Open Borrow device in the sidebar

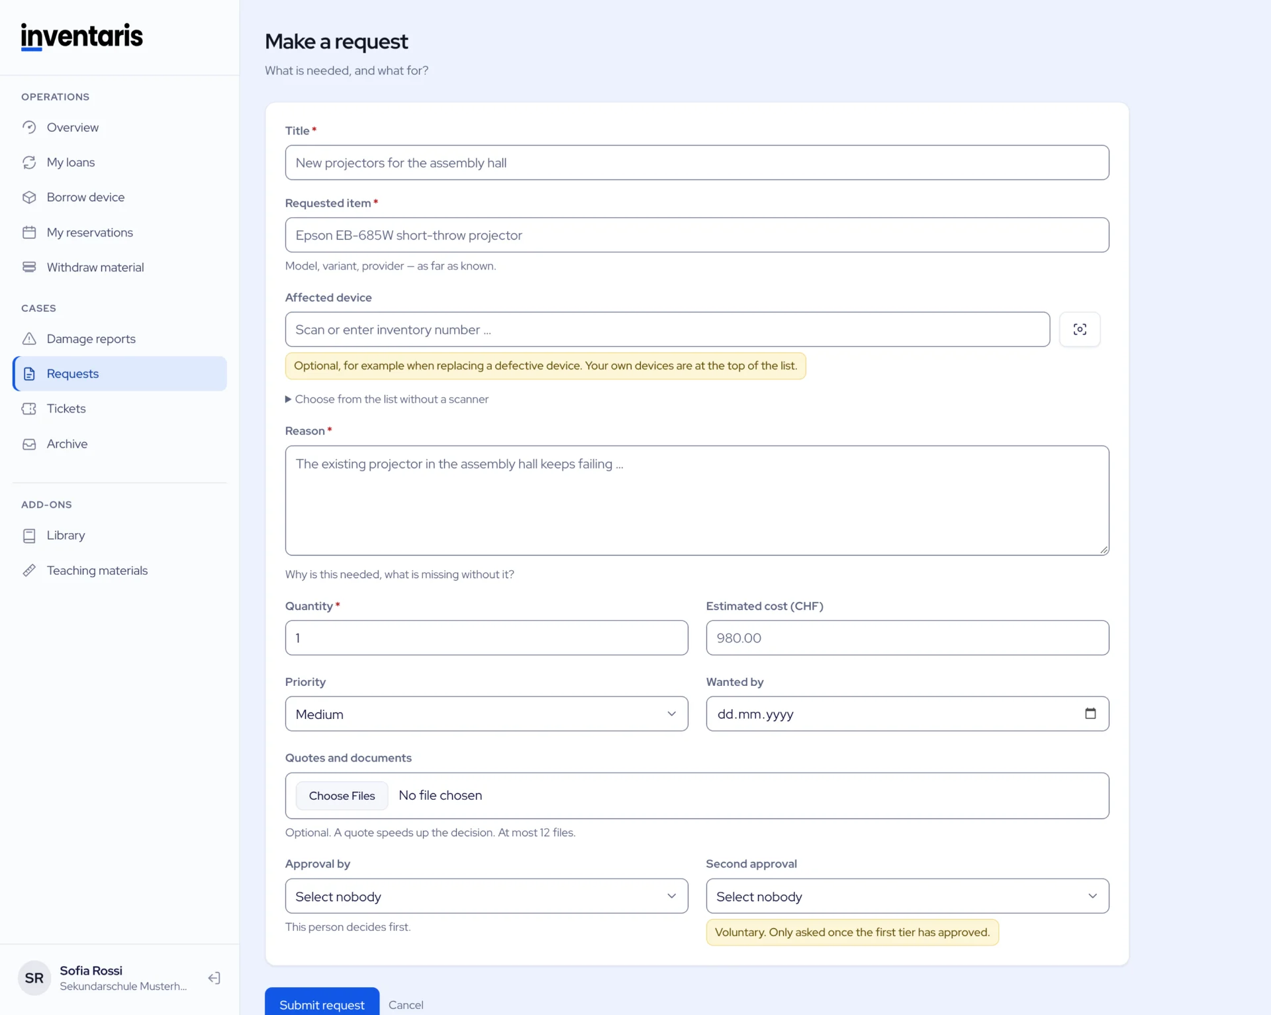point(120,197)
